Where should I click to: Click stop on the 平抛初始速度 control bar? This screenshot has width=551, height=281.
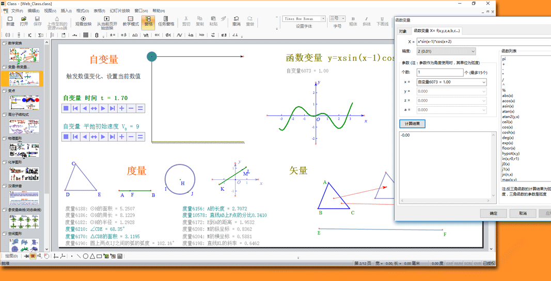click(x=66, y=137)
